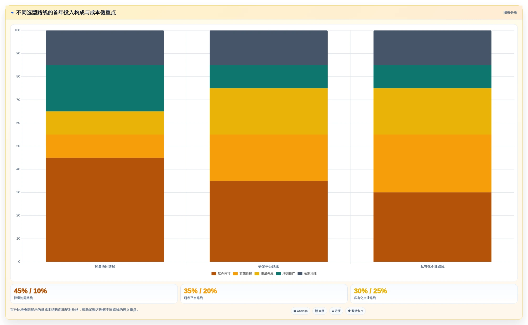
Task: Click the y-axis tick value 30
Action: pyautogui.click(x=18, y=192)
